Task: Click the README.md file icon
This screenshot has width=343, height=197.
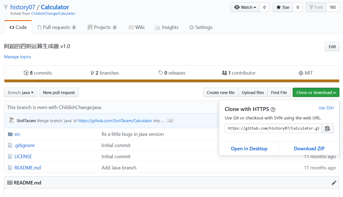Action: pos(10,168)
